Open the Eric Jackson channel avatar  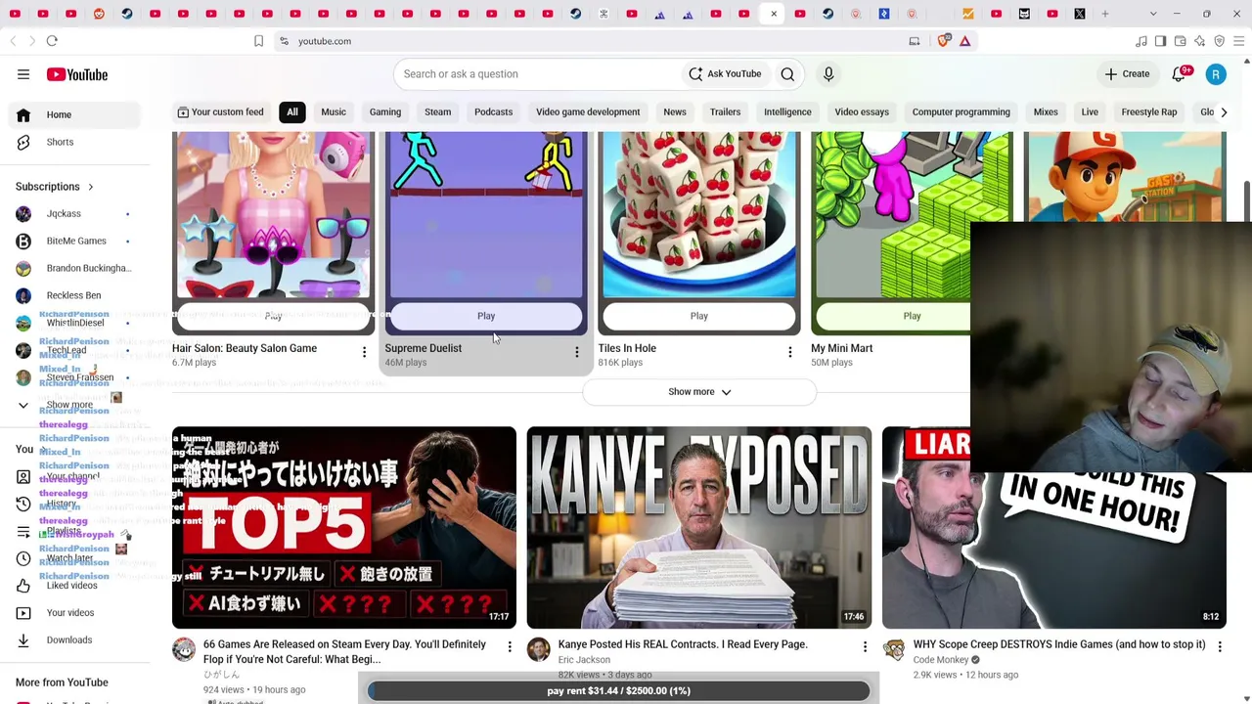539,649
